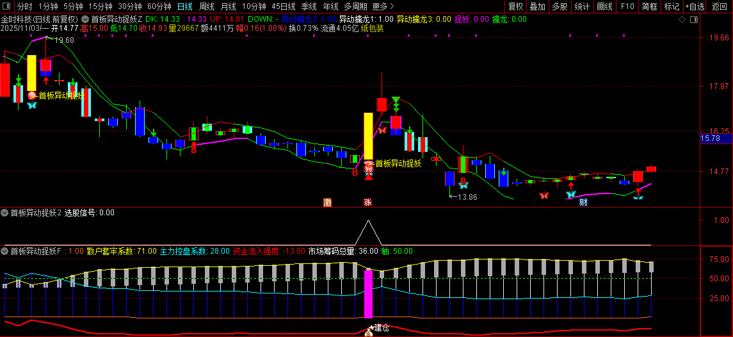Toggle 多股 multi-stock view
The height and width of the screenshot is (337, 733).
[x=560, y=6]
